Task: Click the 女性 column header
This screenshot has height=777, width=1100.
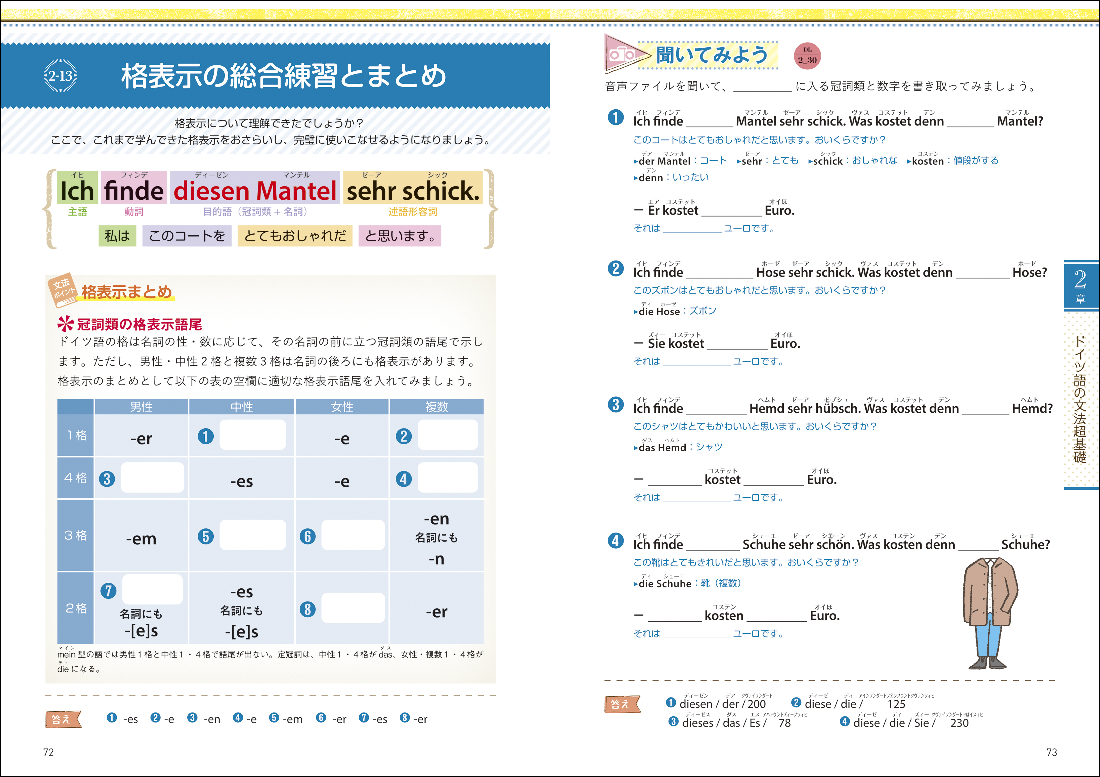Action: [342, 407]
